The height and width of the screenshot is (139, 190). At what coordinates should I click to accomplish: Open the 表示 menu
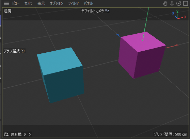(41, 3)
